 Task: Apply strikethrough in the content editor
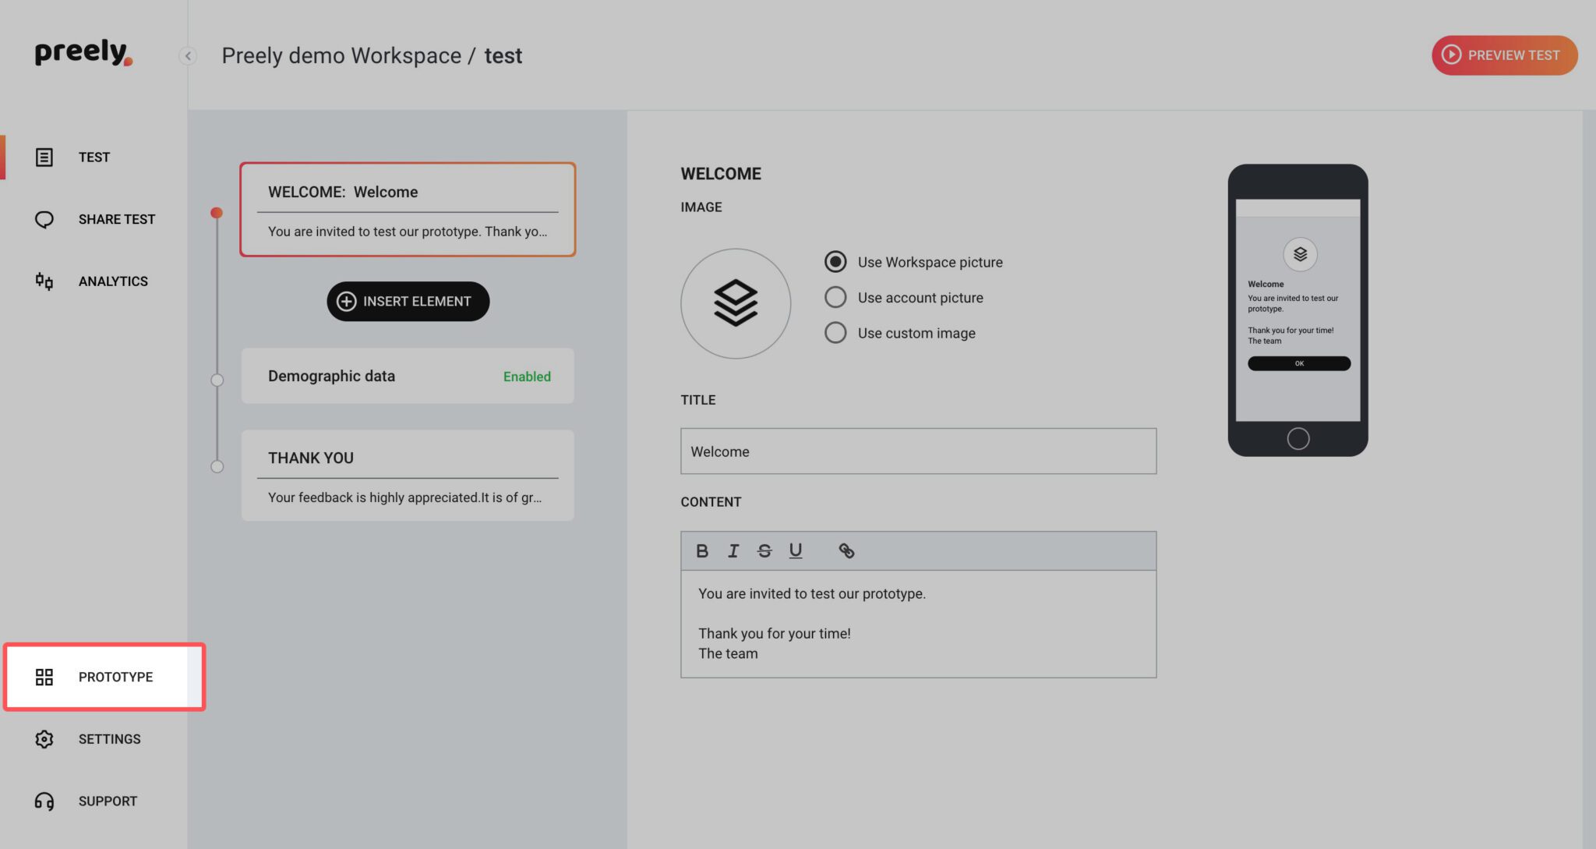pyautogui.click(x=764, y=550)
